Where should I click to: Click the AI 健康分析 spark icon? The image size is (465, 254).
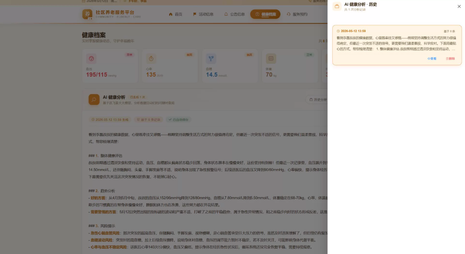pyautogui.click(x=94, y=100)
